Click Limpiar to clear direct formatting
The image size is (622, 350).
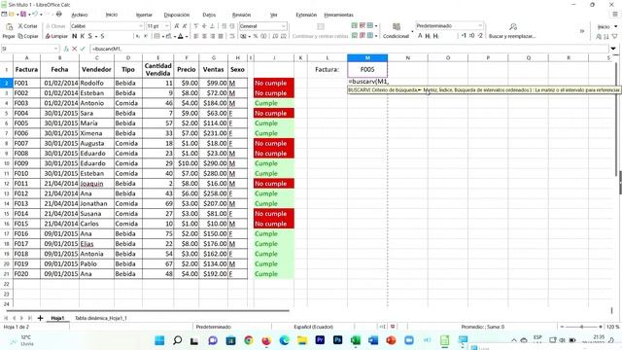tap(56, 36)
